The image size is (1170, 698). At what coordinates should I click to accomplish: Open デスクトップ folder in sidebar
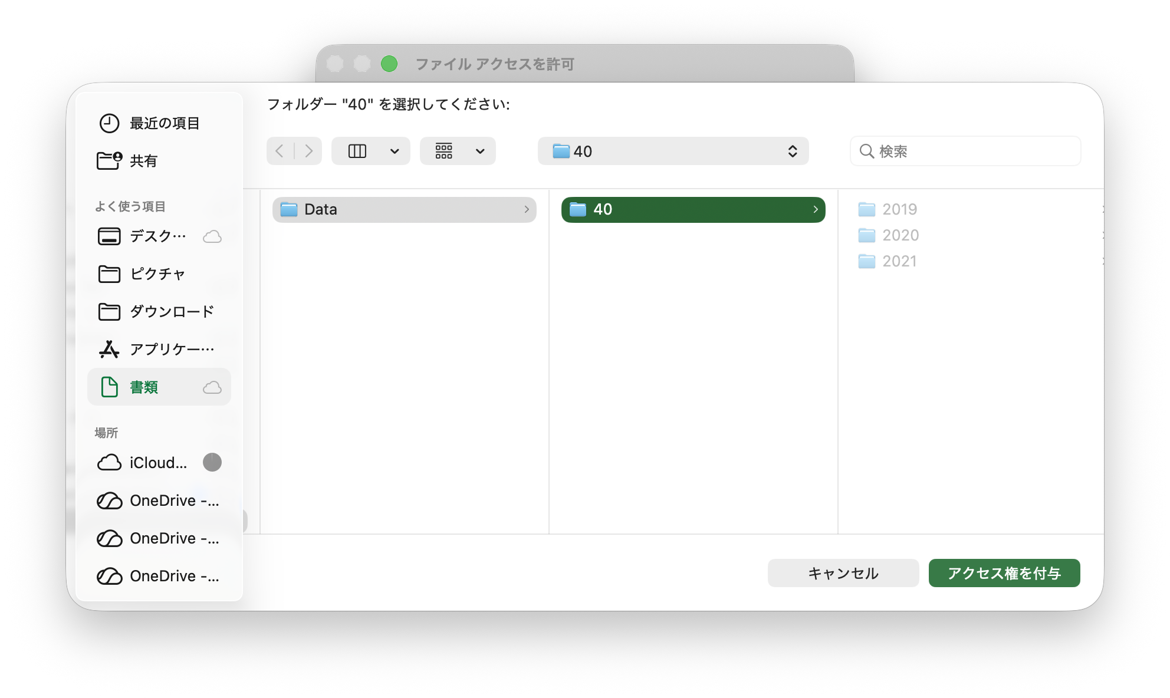tap(157, 236)
